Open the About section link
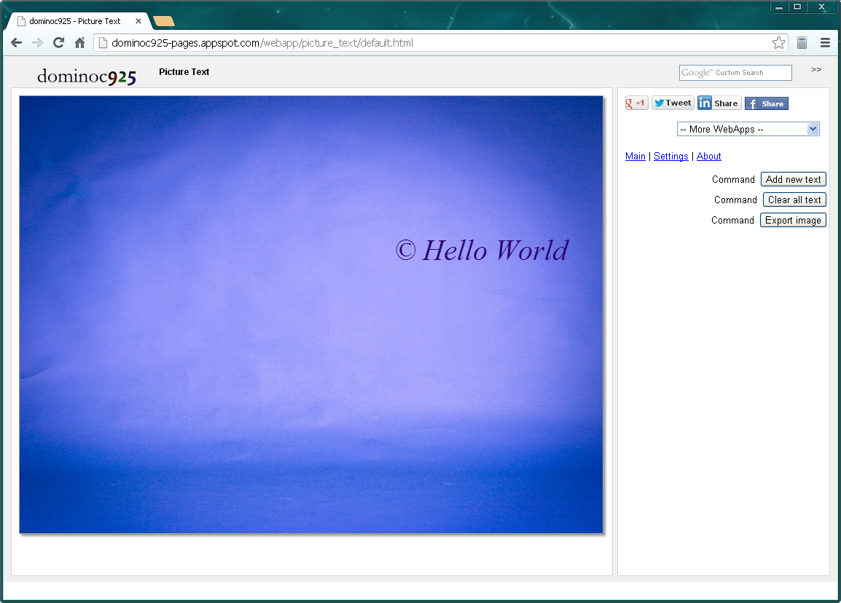The height and width of the screenshot is (603, 841). click(x=708, y=156)
